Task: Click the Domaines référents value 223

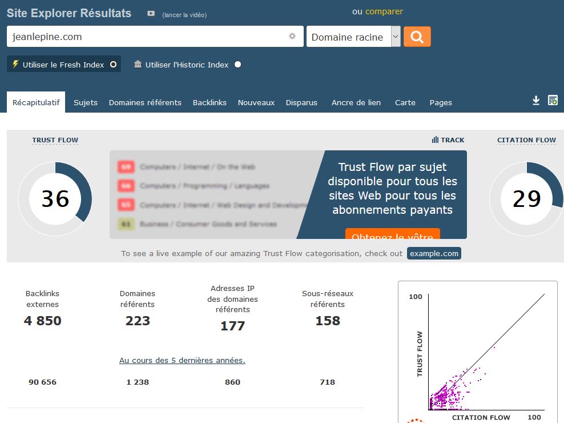Action: tap(138, 321)
